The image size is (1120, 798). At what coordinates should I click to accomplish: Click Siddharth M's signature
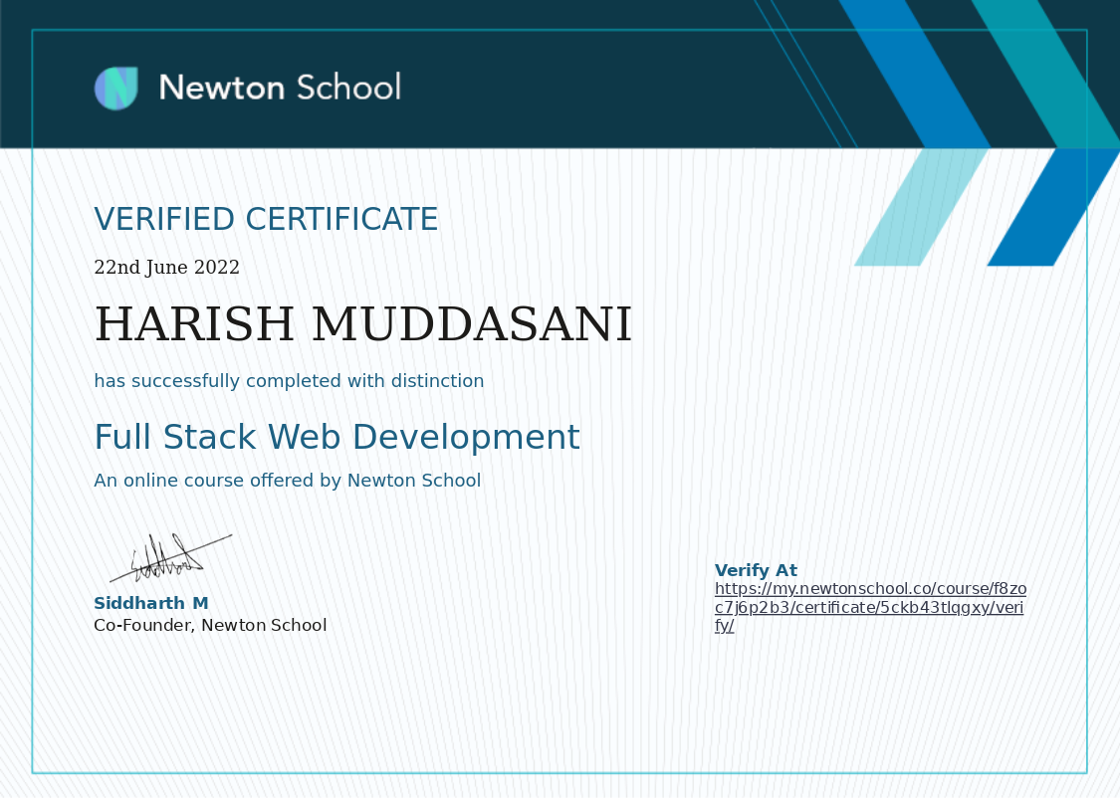167,553
